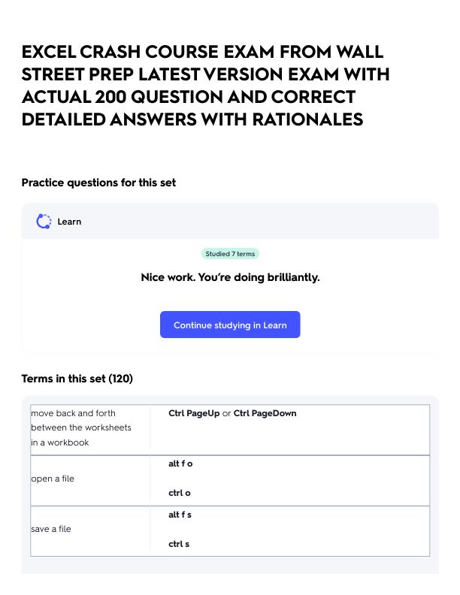Click the Learn card header bar
460x595 pixels.
pos(230,221)
